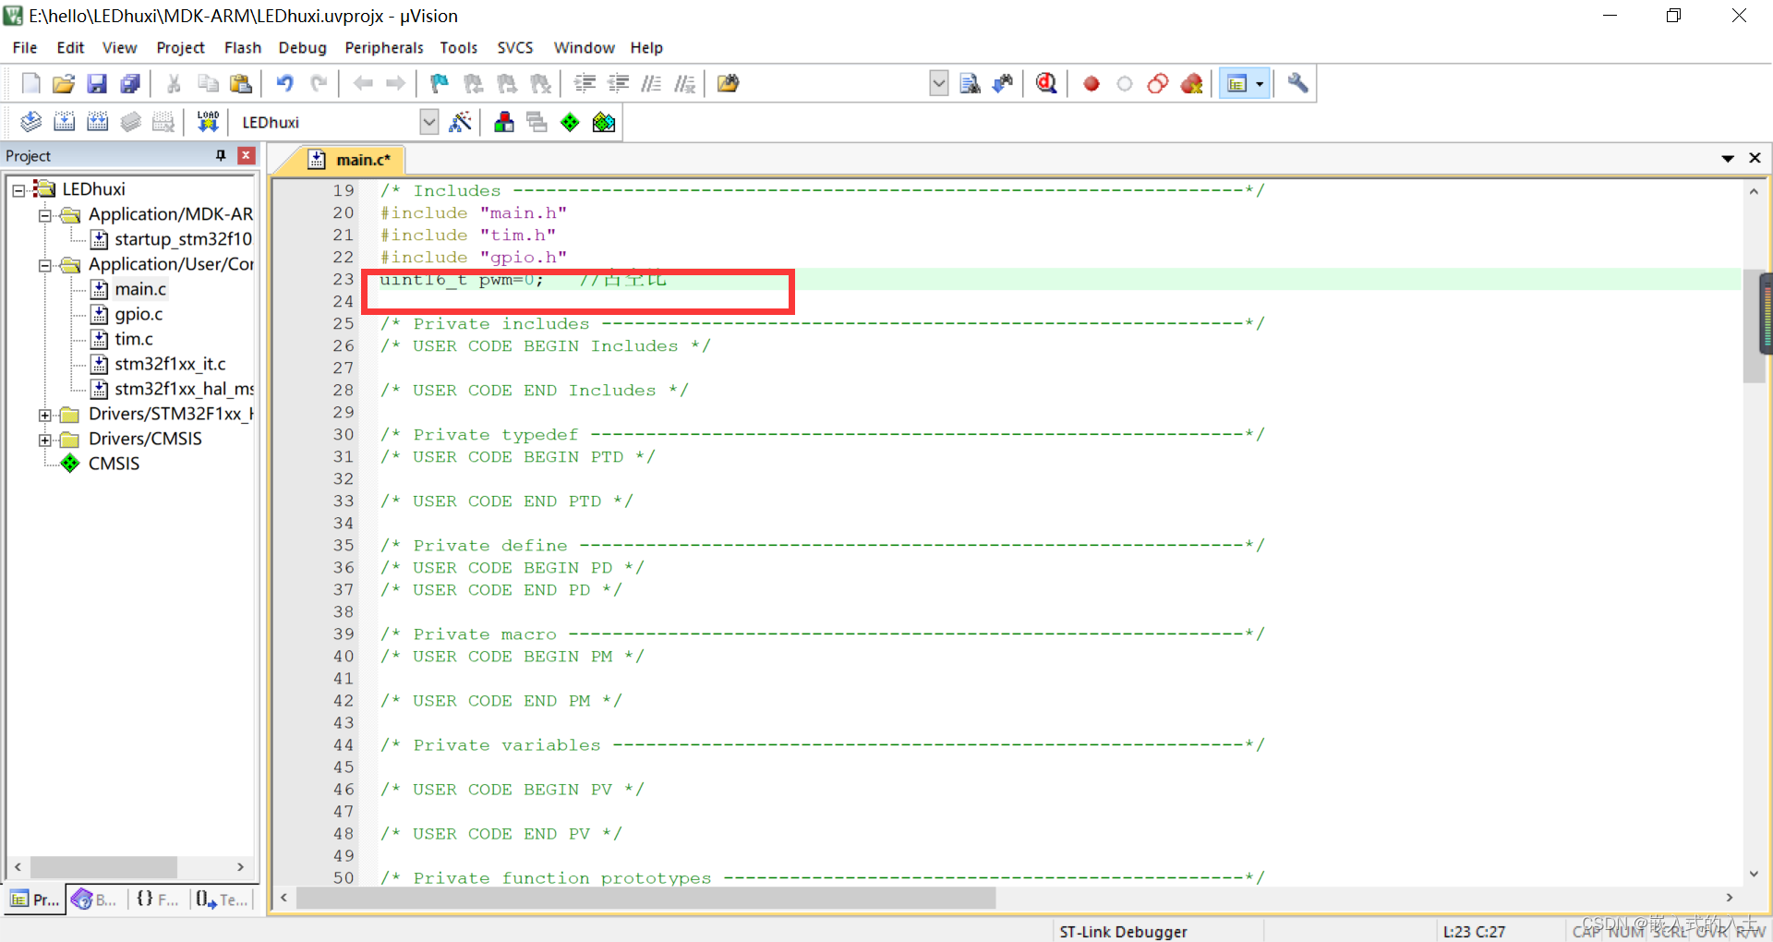Open Options for Target magic wand icon

[x=460, y=122]
